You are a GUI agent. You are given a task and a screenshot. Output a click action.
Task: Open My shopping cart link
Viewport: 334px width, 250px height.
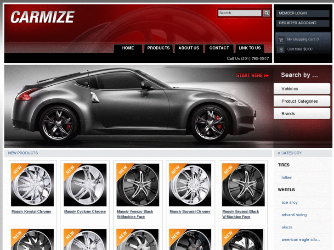[x=303, y=39]
